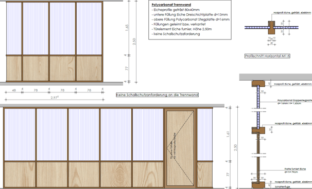Click the 2,97 overall width dimension
The width and height of the screenshot is (312, 189).
pos(55,98)
